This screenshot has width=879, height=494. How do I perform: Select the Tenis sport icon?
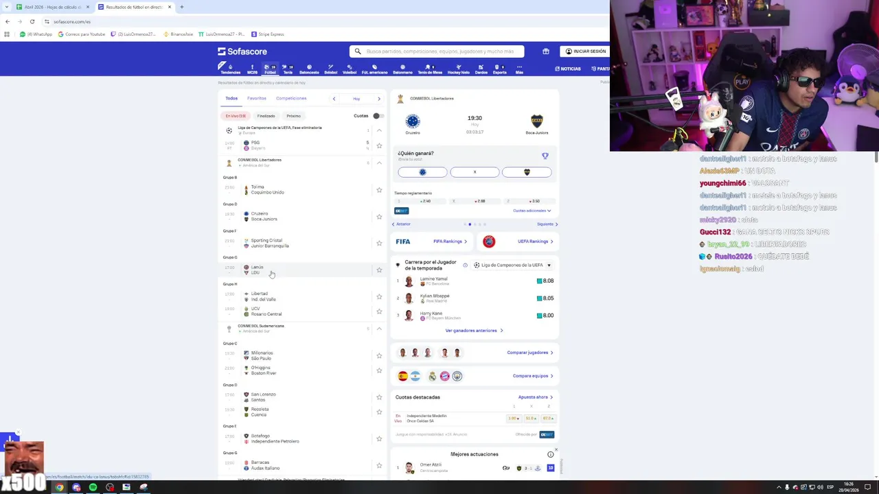click(288, 69)
